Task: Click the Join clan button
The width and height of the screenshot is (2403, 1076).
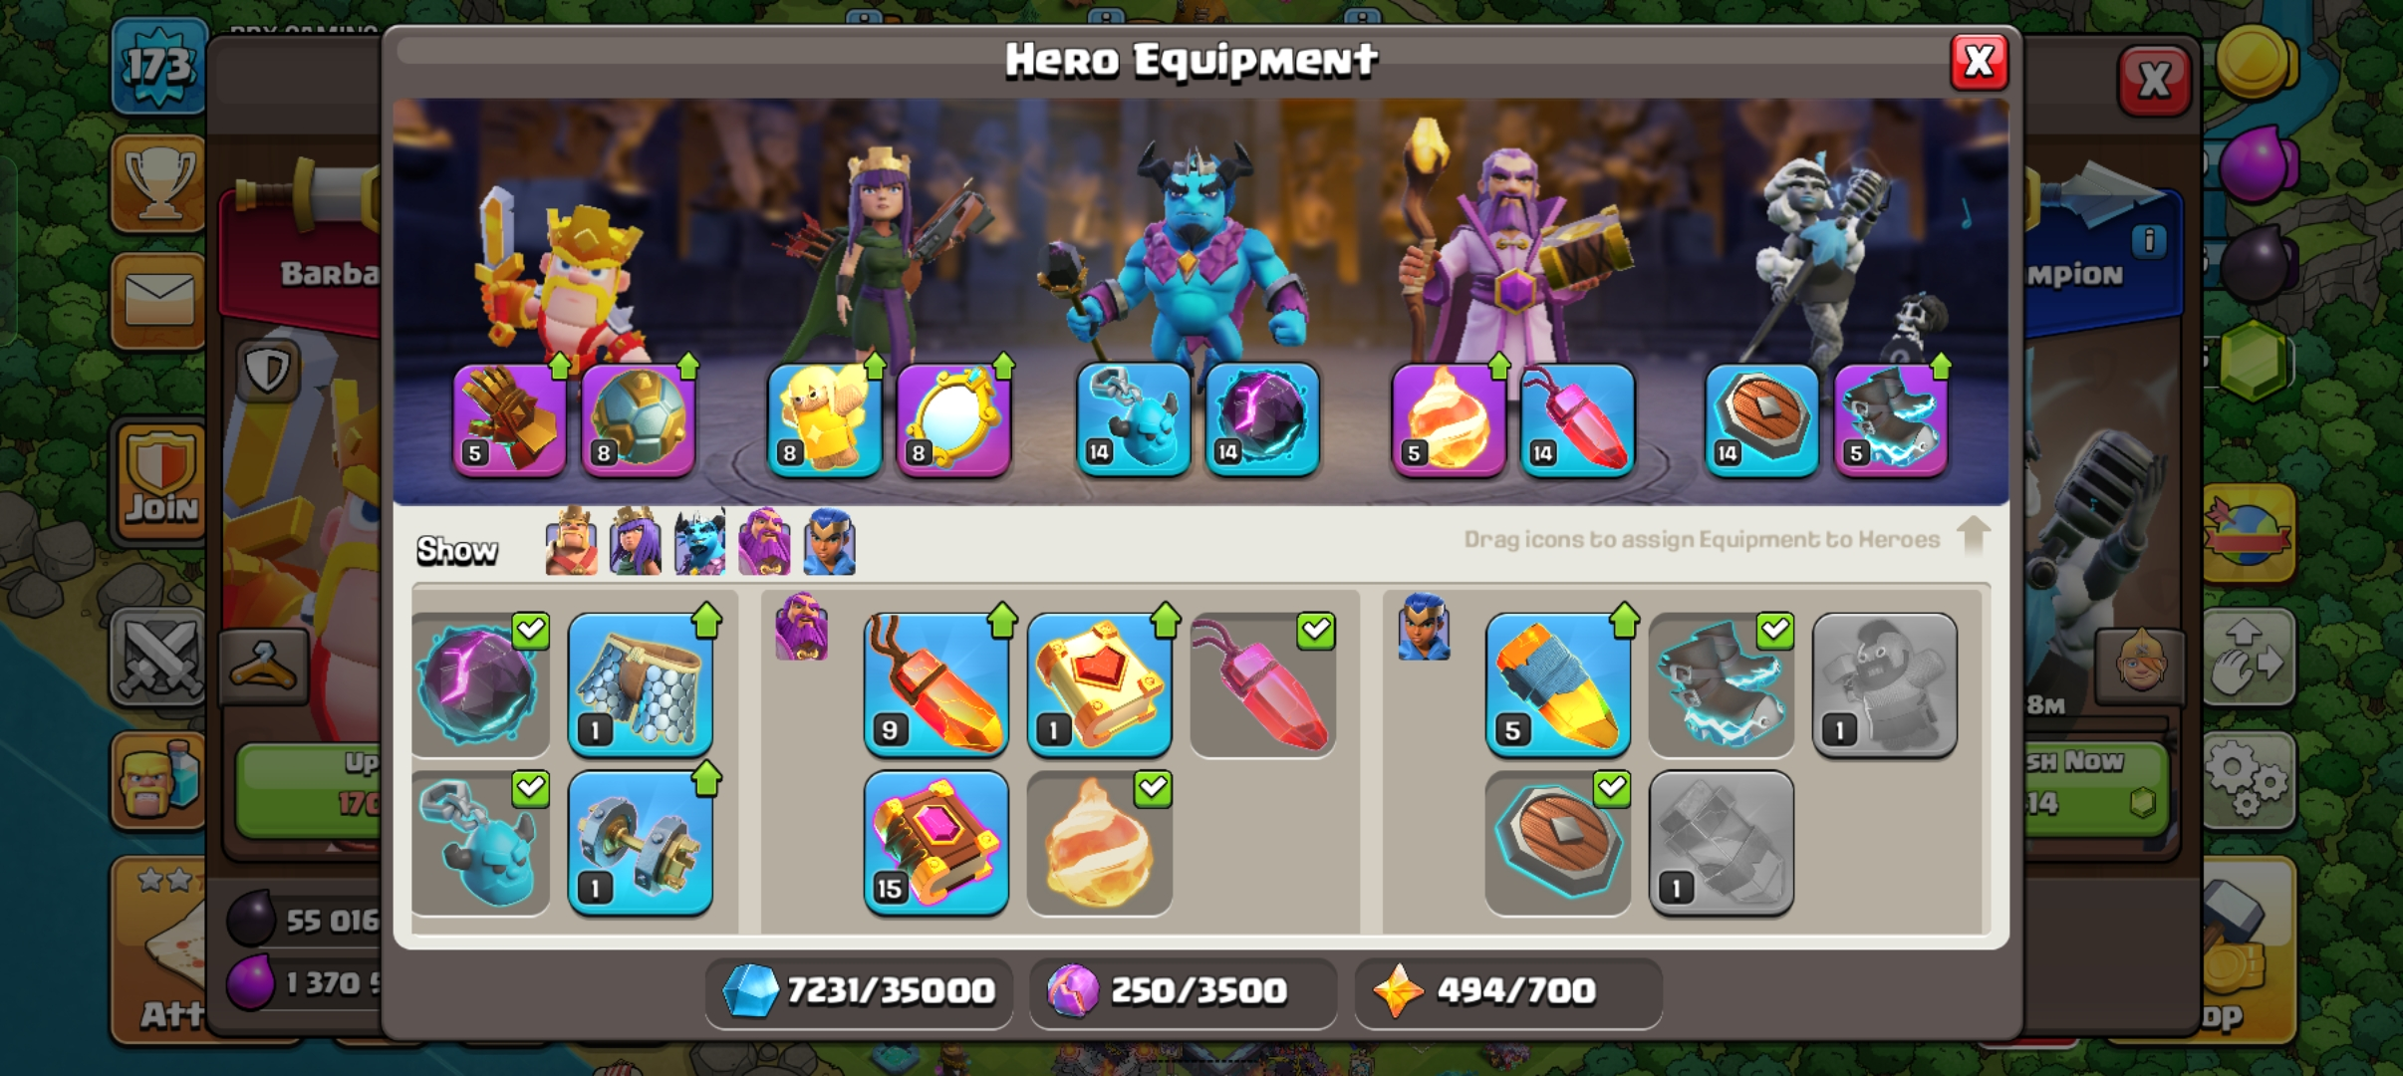Action: (160, 482)
